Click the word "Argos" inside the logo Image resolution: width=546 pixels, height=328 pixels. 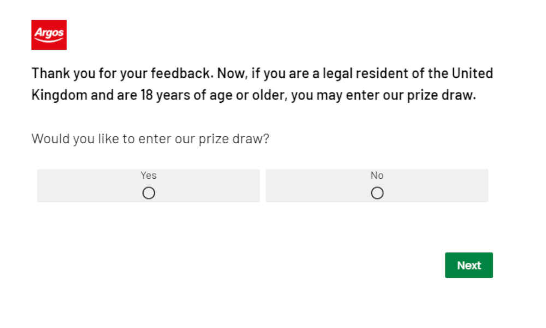(49, 32)
